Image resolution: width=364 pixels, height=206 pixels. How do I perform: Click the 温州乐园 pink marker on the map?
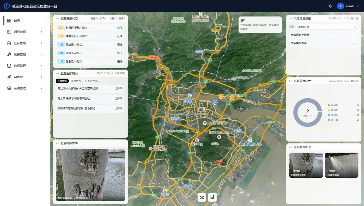click(x=197, y=140)
